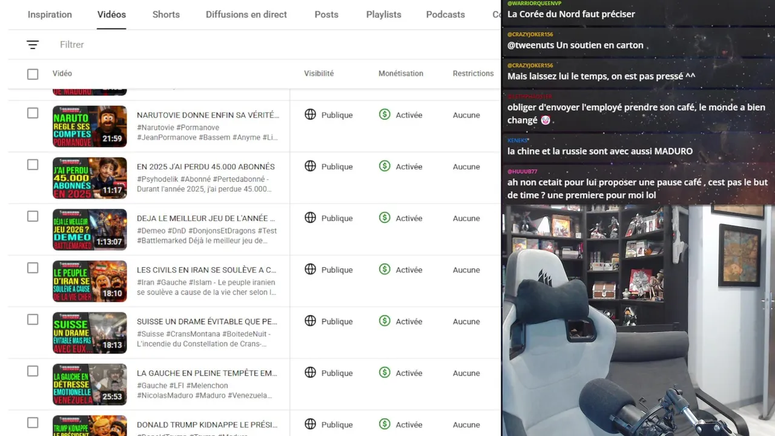Select the EN 2025 J'AI PERDU 45.000 ABONNÉS checkbox

(x=33, y=165)
